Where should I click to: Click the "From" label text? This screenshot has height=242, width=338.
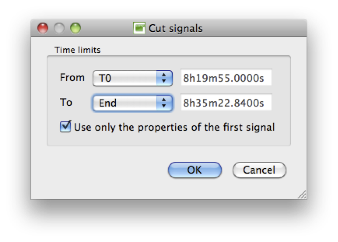[x=72, y=78]
